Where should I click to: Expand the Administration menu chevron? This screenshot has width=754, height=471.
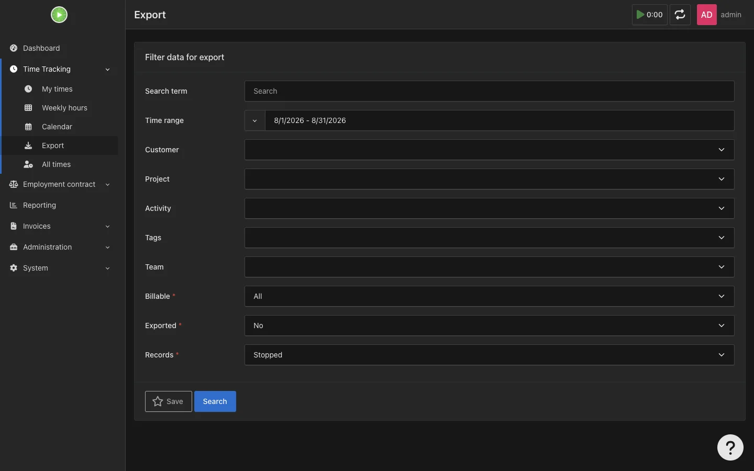[x=107, y=247]
